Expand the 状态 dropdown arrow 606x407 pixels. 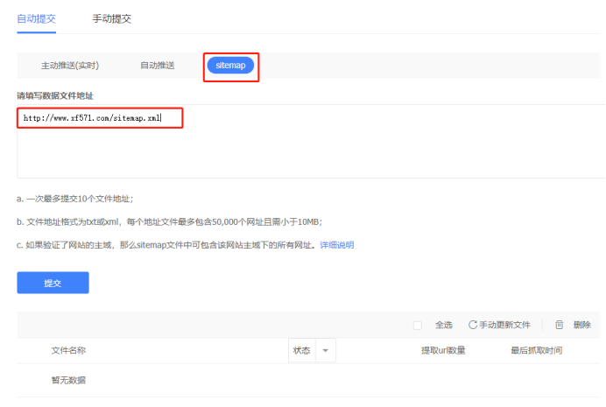point(326,350)
